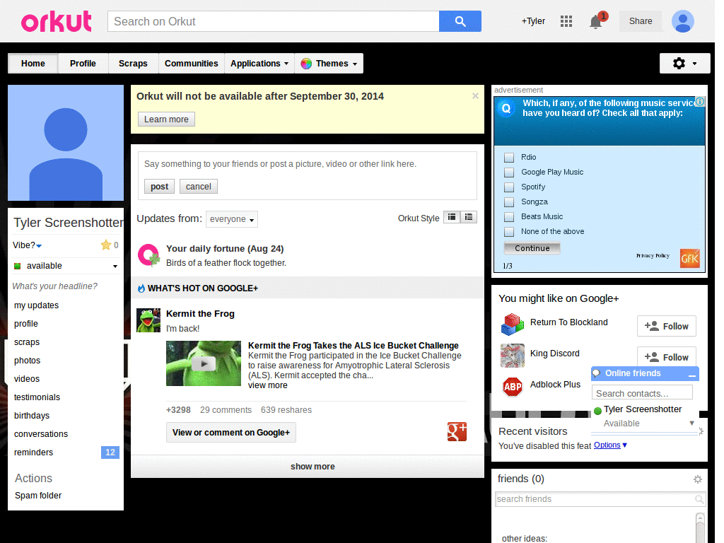
Task: Select my updates in sidebar
Action: [x=37, y=305]
